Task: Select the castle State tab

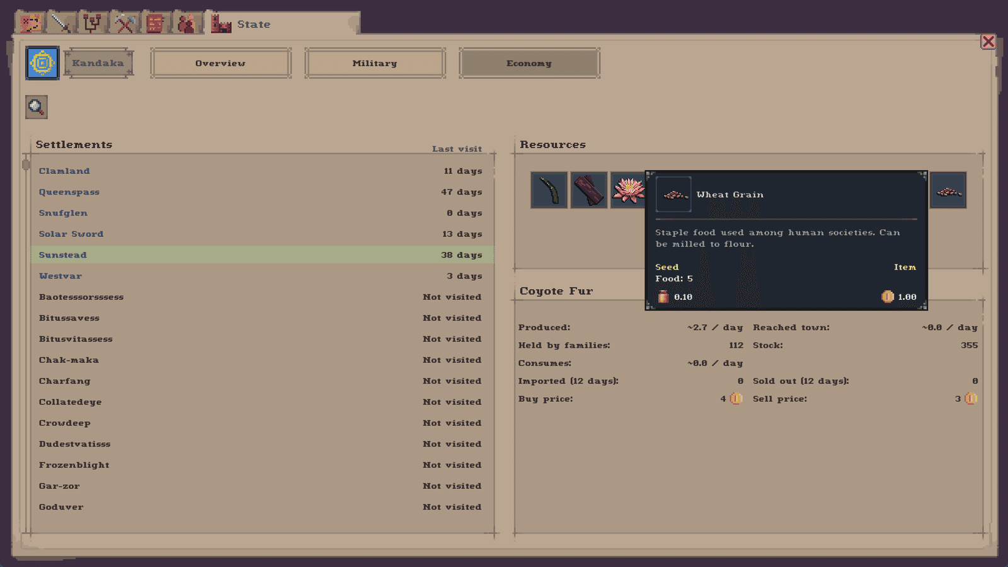Action: 282,23
